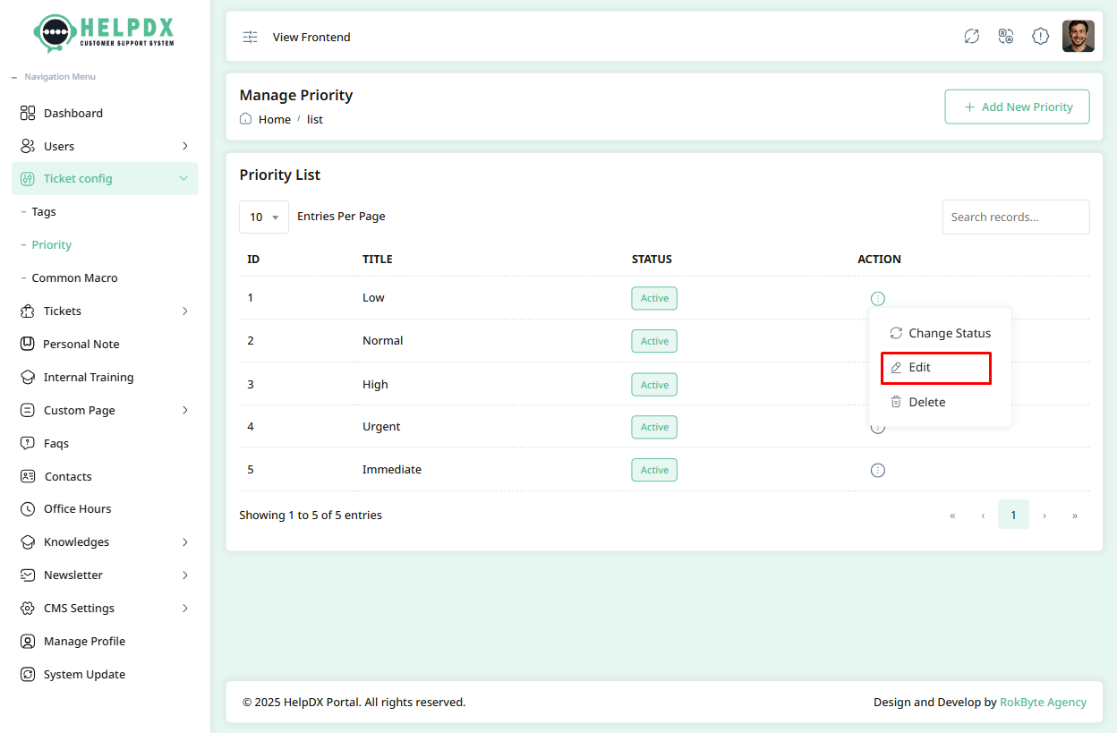Visit the RokByte Agency link in footer
This screenshot has height=733, width=1117.
tap(1043, 702)
